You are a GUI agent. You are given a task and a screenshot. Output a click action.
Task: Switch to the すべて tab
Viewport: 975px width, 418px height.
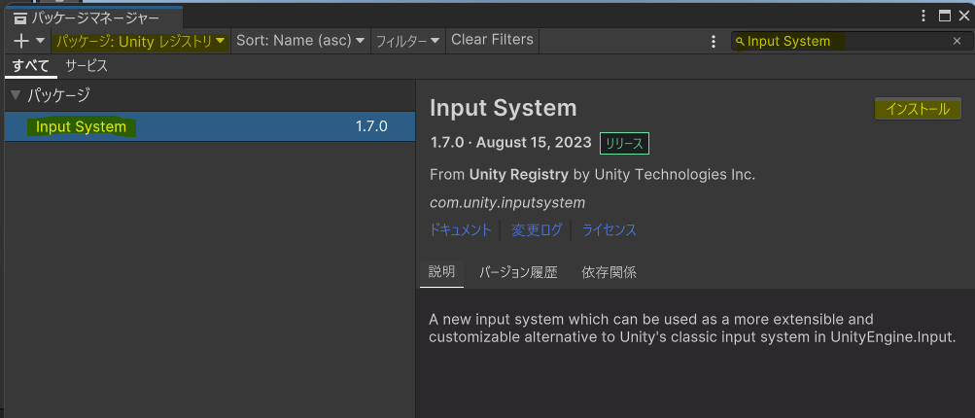coord(30,66)
